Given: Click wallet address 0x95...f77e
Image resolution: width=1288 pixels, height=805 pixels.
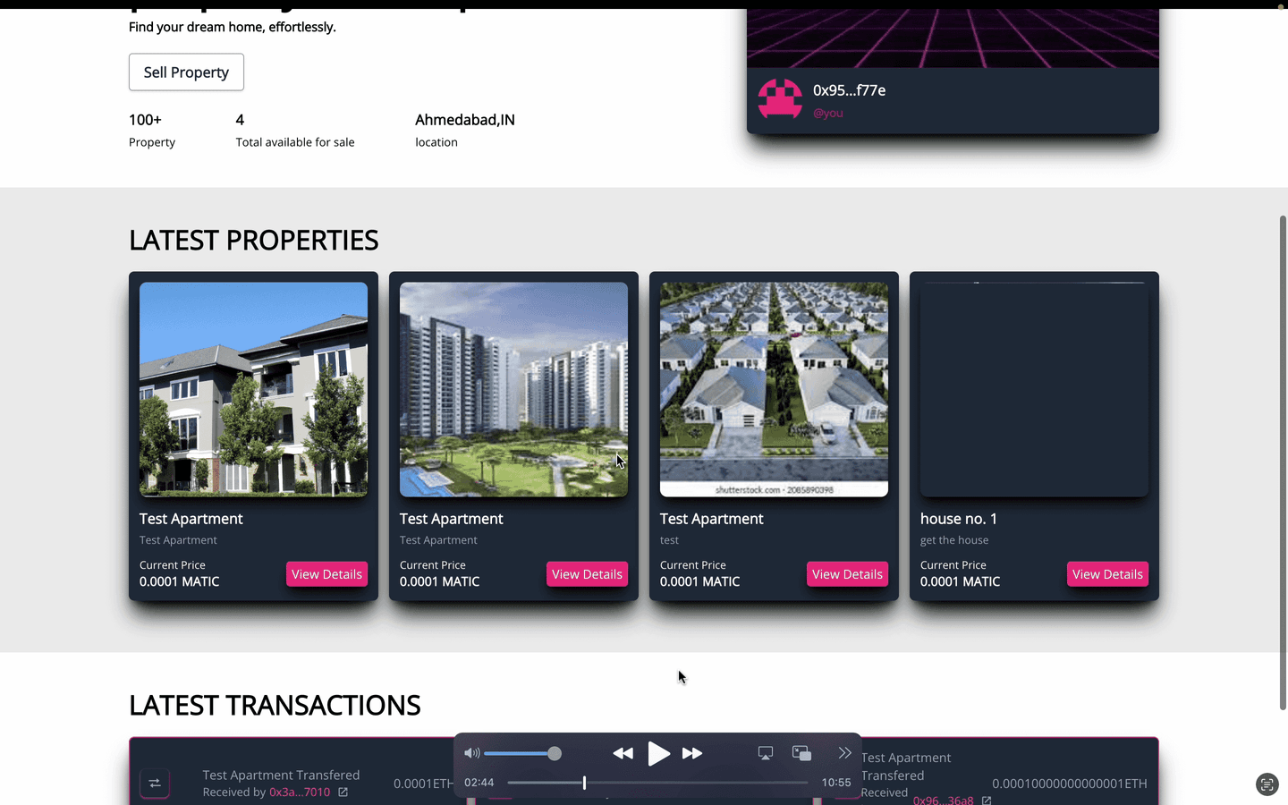Looking at the screenshot, I should point(849,90).
